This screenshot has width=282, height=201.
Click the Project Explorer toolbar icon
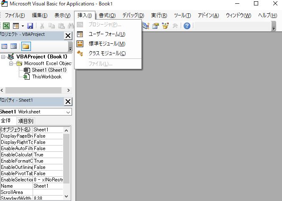point(146,26)
